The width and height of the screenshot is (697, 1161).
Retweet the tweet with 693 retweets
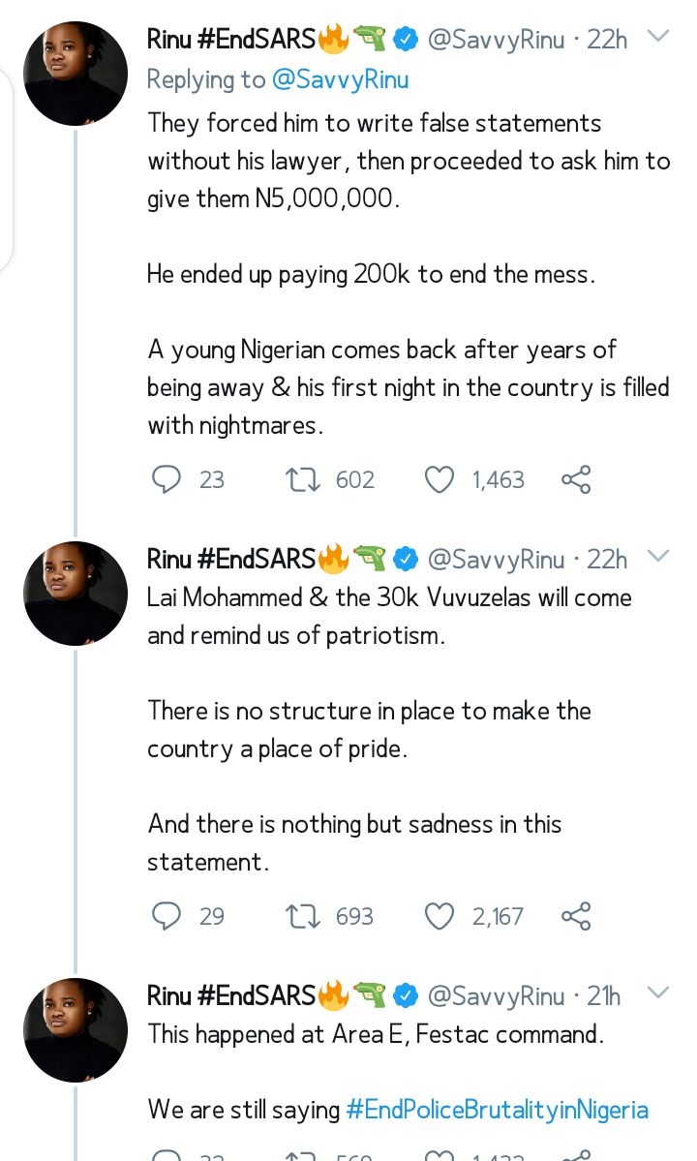pyautogui.click(x=303, y=916)
